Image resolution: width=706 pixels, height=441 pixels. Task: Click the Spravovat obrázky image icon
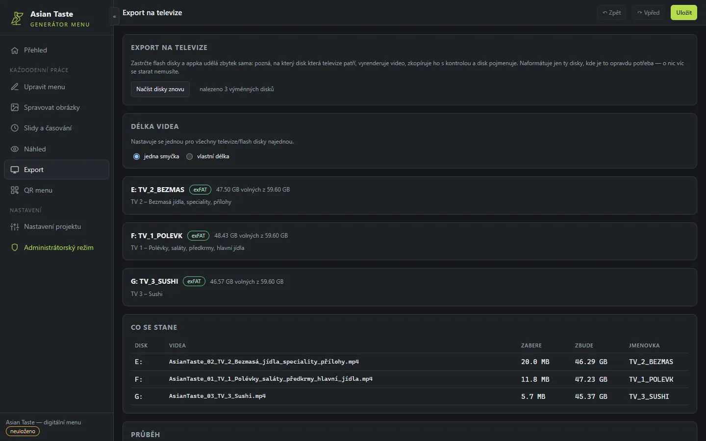coord(15,107)
